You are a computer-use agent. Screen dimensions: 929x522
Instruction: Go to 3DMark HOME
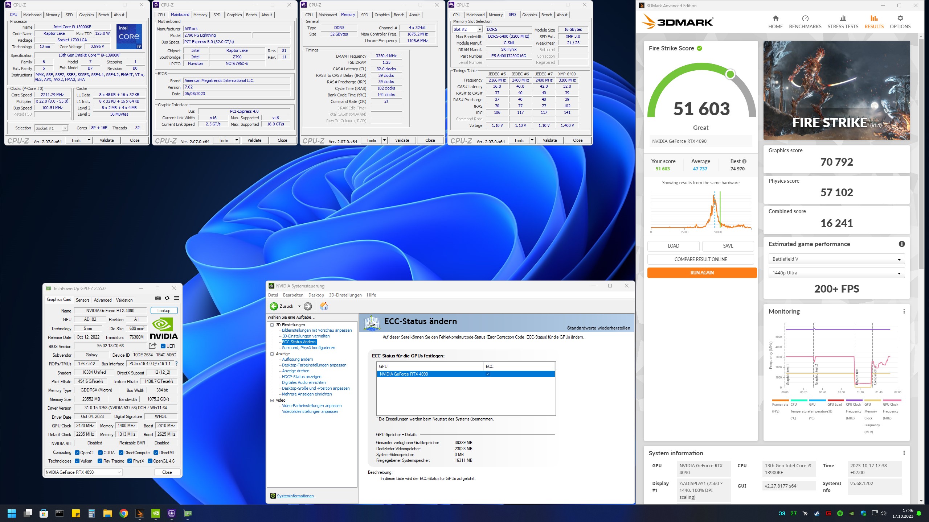pyautogui.click(x=775, y=22)
